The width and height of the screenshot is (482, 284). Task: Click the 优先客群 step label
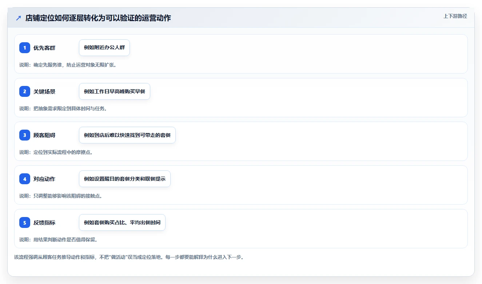(x=44, y=48)
